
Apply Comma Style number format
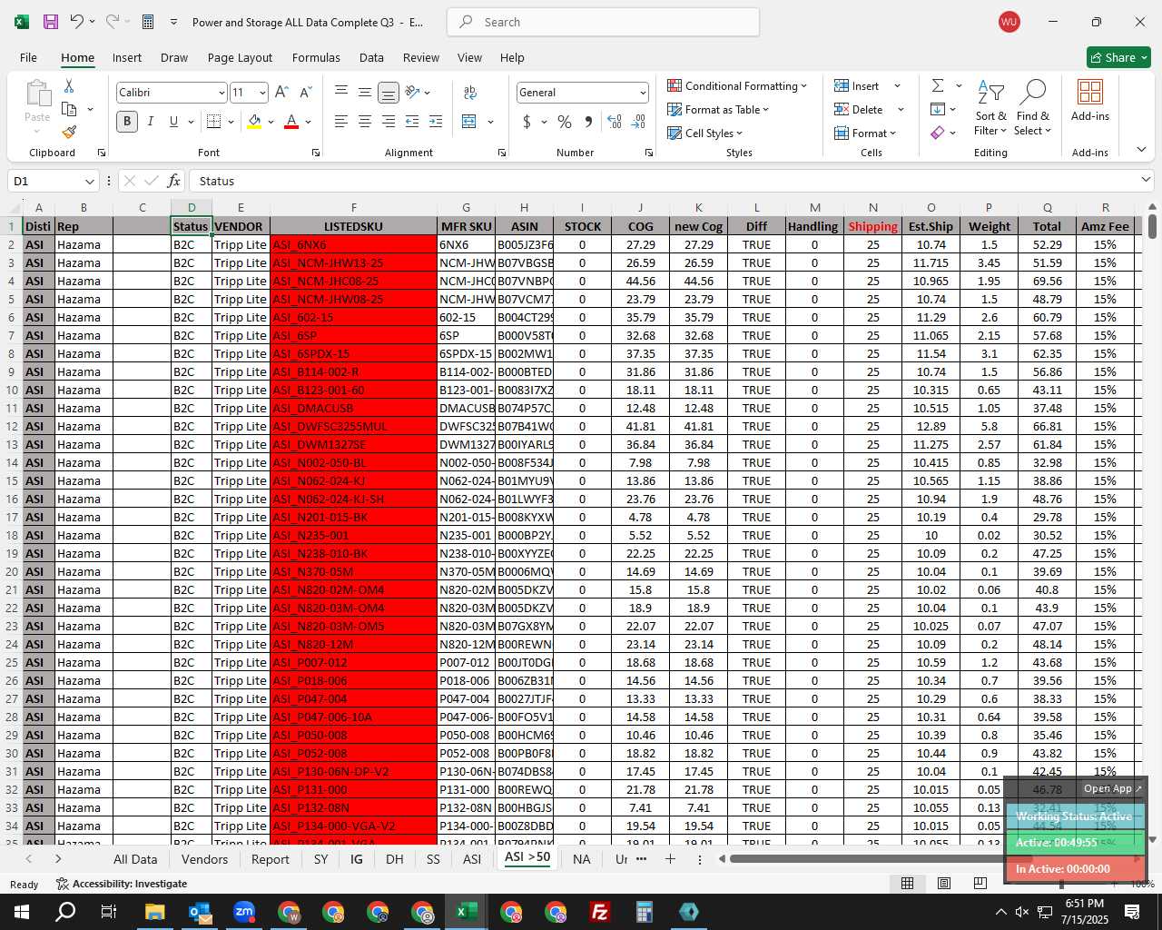(588, 121)
